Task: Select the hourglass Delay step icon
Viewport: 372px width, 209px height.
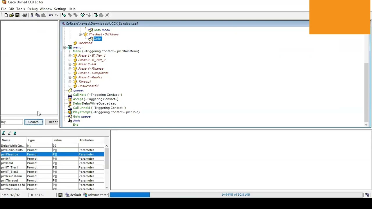Action: 70,103
